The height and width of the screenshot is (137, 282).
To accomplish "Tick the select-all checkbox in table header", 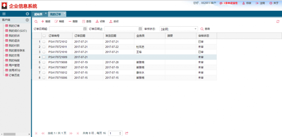I will pyautogui.click(x=44, y=36).
